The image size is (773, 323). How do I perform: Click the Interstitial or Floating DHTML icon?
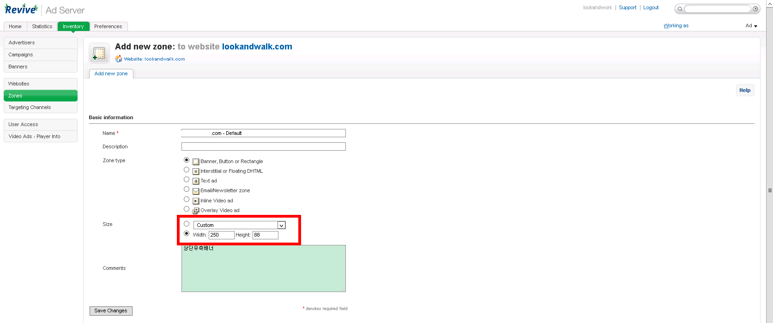[196, 171]
